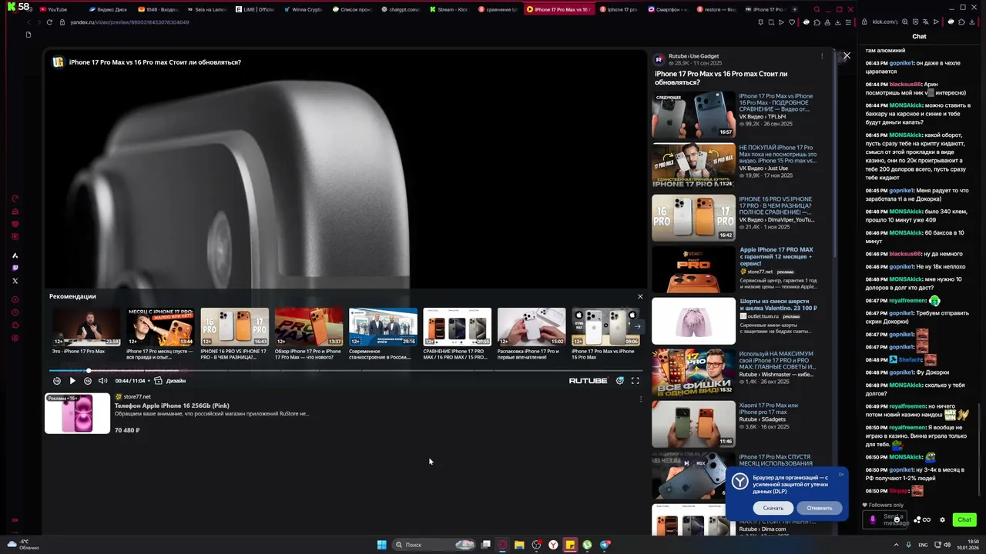The width and height of the screenshot is (986, 554).
Task: Open the 'НЕ ПОКУПАЙ iPhone 17 Pro' video
Action: (736, 165)
